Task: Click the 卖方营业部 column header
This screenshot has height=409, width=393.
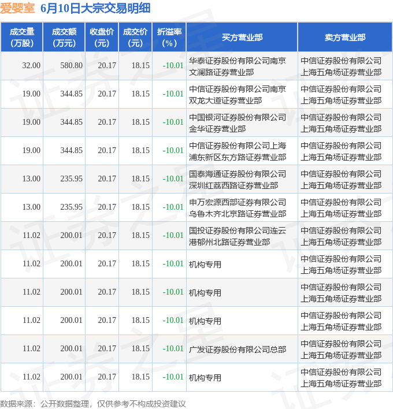Action: pos(344,38)
